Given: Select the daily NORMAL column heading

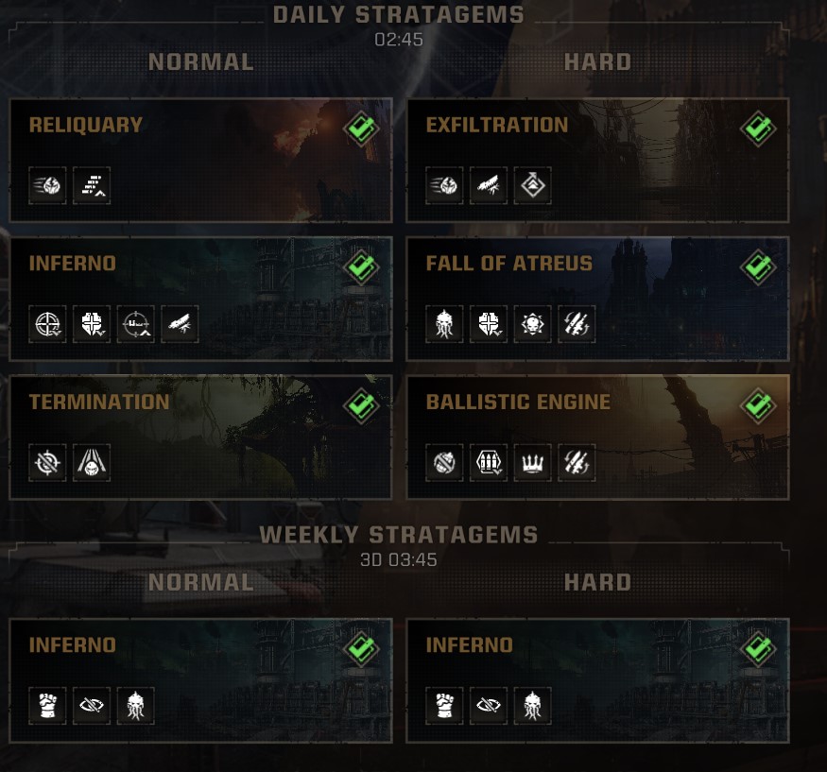Looking at the screenshot, I should click(x=200, y=62).
